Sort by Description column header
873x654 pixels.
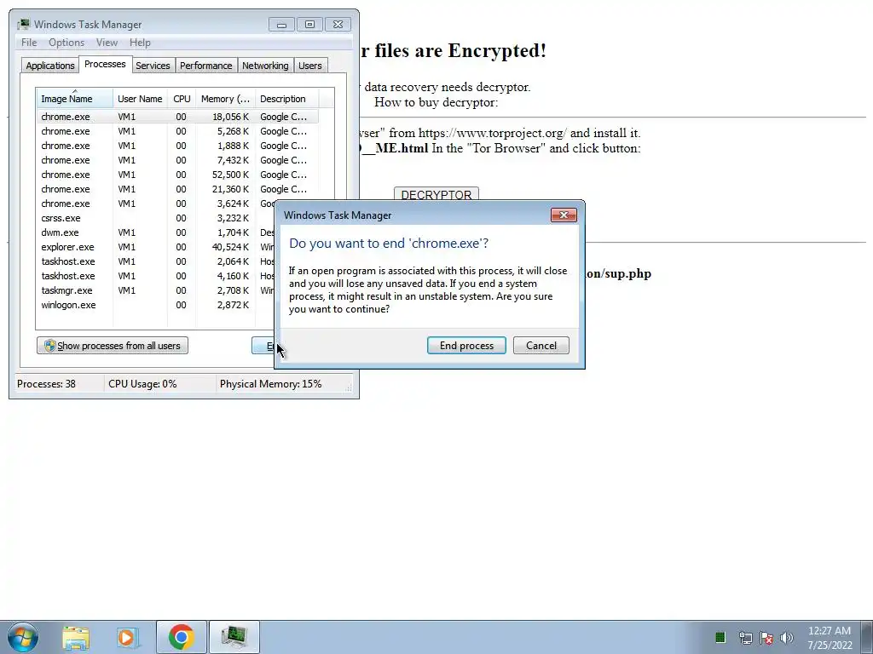286,99
